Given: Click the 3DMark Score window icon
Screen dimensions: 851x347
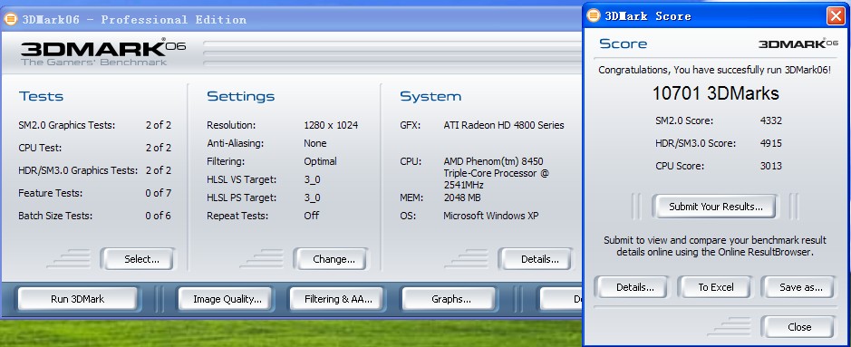Looking at the screenshot, I should pos(594,15).
